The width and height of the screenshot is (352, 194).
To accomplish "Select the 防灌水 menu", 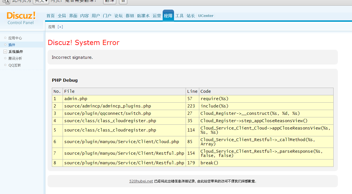I will (143, 16).
